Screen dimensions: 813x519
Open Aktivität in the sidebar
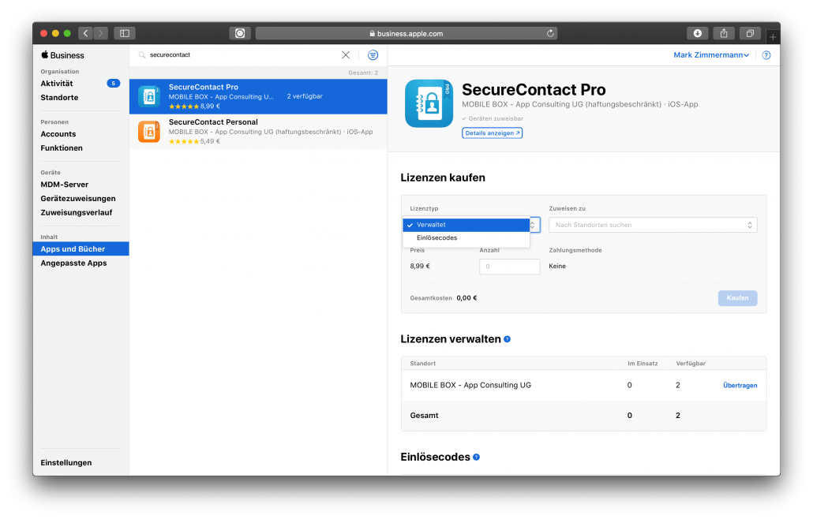tap(57, 84)
